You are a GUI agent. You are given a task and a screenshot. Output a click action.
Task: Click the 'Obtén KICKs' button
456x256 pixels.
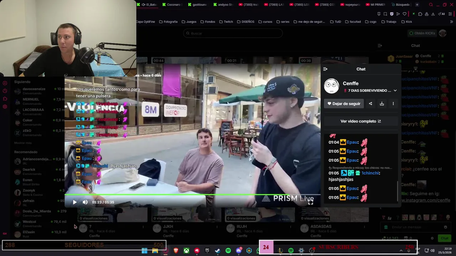(x=422, y=33)
